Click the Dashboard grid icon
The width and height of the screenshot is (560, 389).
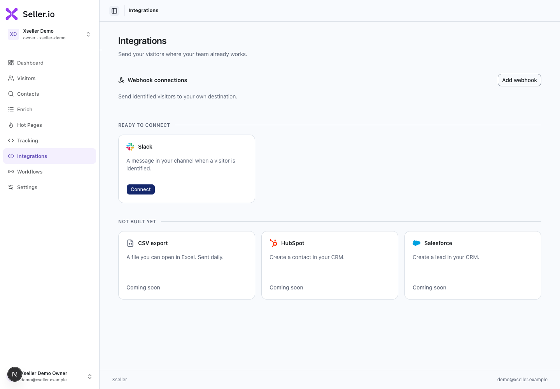click(x=11, y=63)
